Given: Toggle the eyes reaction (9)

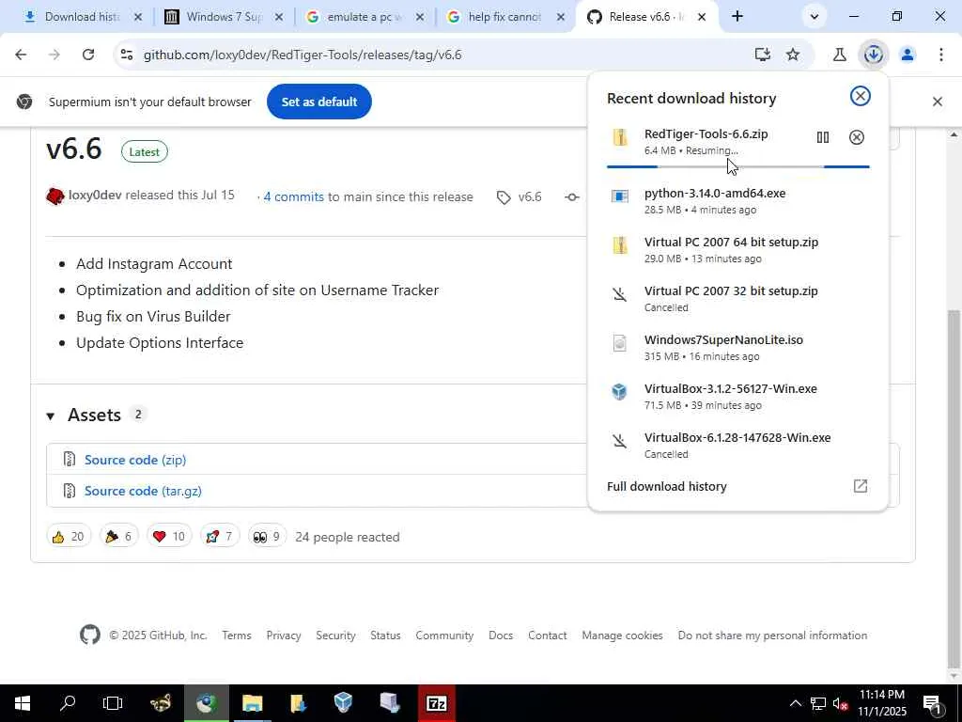Looking at the screenshot, I should pyautogui.click(x=267, y=537).
